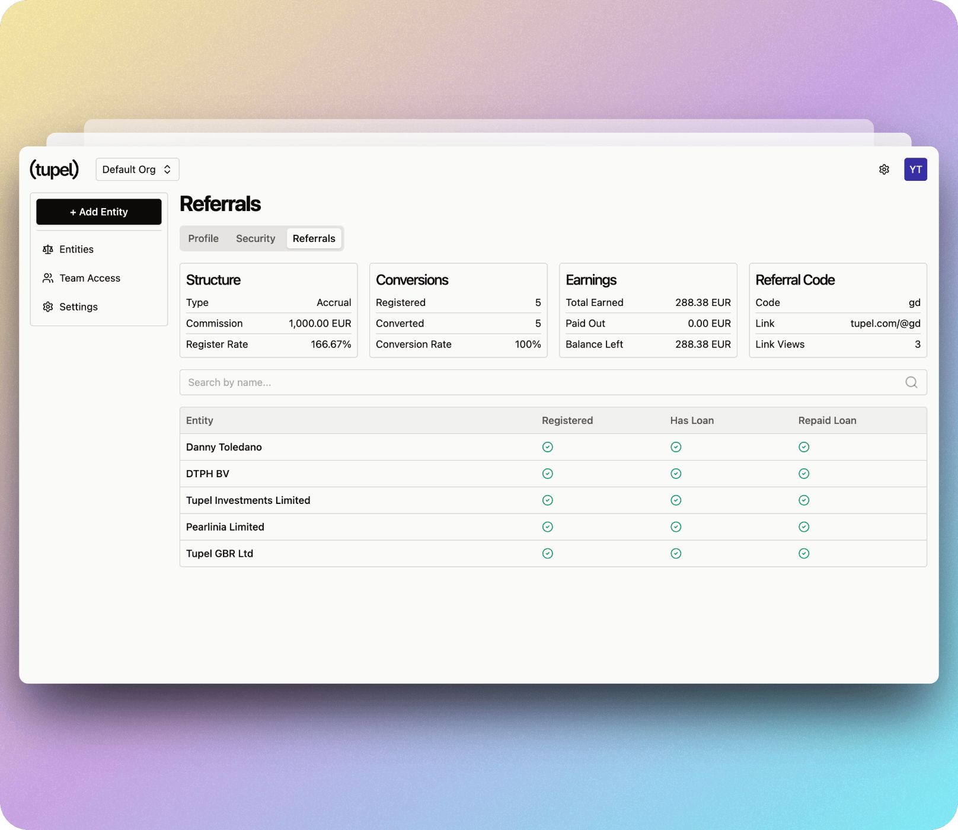Viewport: 958px width, 830px height.
Task: Click Pearlinia Limited's Registered check icon
Action: (548, 527)
